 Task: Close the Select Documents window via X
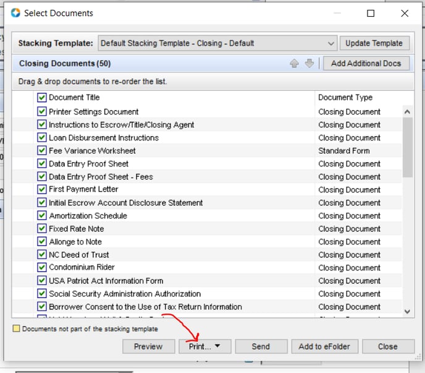pyautogui.click(x=405, y=13)
